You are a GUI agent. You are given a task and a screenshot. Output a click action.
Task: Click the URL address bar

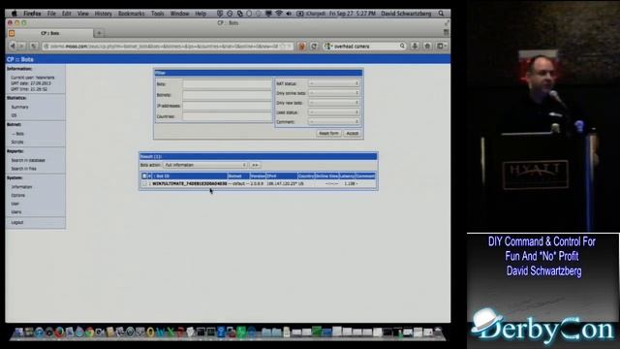[168, 47]
